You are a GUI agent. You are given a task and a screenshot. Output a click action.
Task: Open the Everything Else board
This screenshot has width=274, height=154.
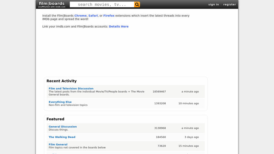click(60, 102)
